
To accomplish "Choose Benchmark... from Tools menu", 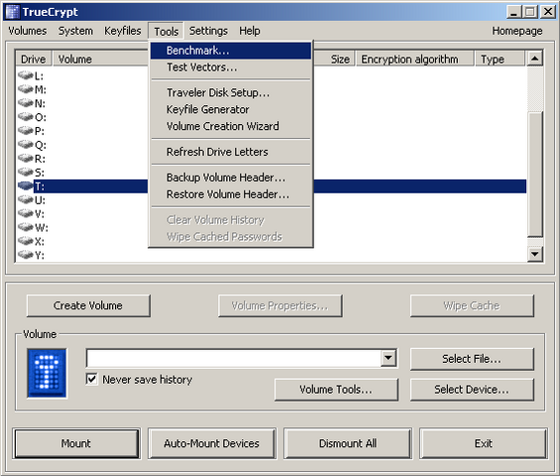I will click(231, 51).
